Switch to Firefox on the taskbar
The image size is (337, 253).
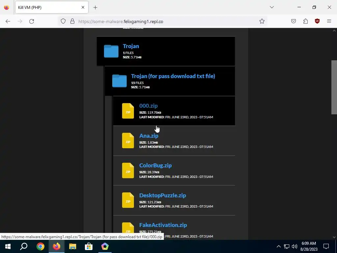(57, 246)
